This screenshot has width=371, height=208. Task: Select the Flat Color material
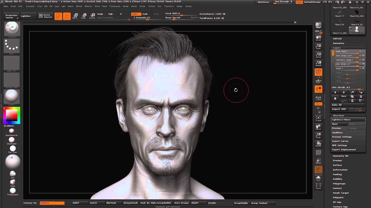tap(12, 149)
